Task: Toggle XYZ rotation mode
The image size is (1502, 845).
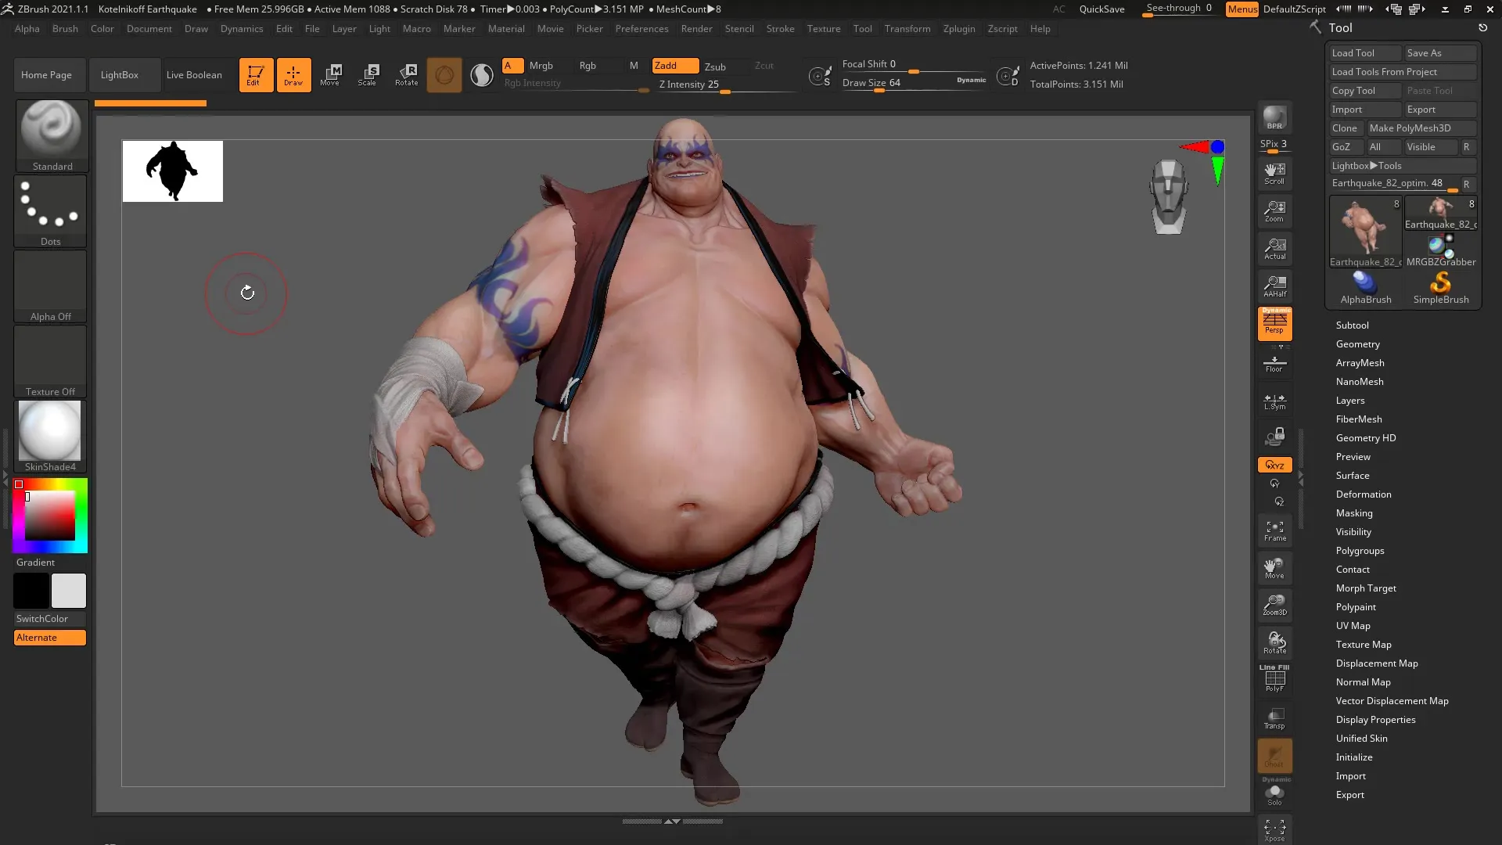Action: pyautogui.click(x=1274, y=465)
